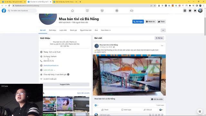Open the dark tivi photo thumbnail
This screenshot has width=206, height=116.
coord(81,104)
